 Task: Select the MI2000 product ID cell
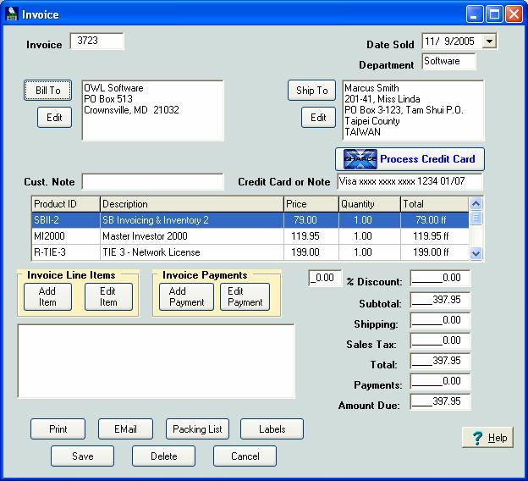66,236
